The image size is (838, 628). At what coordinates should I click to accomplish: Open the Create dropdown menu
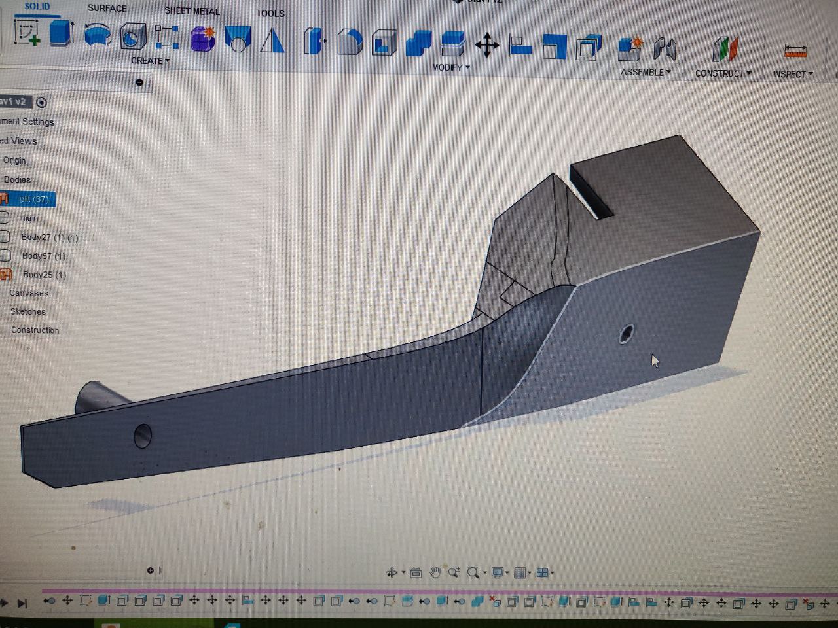point(150,61)
